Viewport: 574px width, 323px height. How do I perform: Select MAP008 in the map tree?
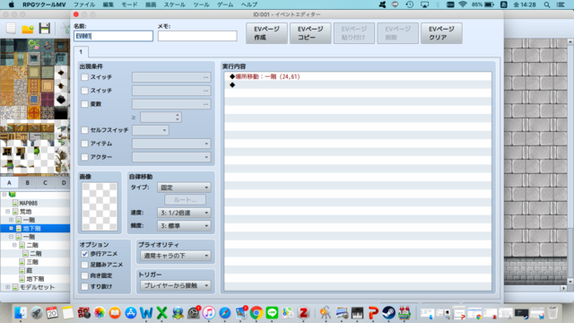pos(28,203)
